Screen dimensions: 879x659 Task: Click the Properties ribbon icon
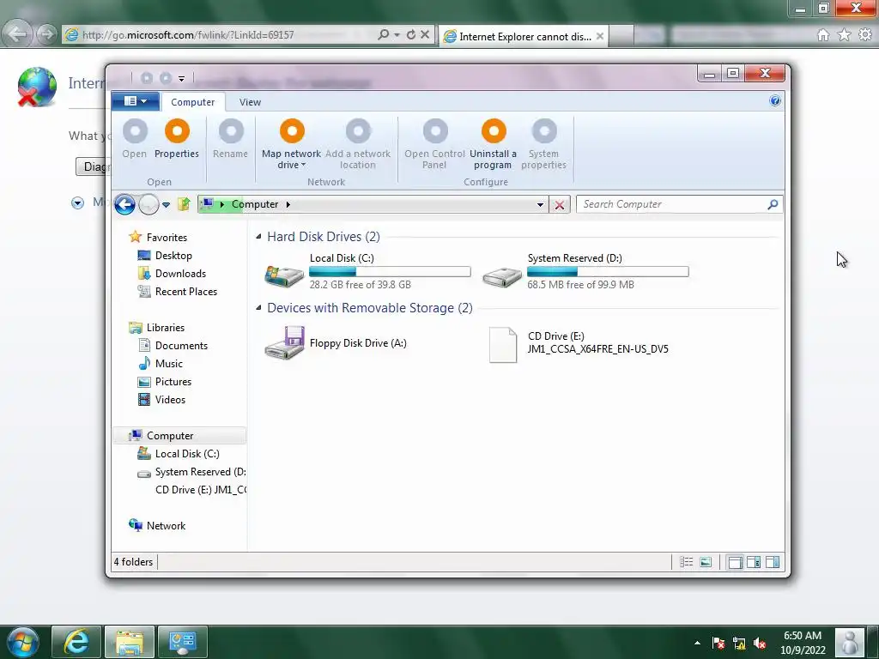[177, 131]
